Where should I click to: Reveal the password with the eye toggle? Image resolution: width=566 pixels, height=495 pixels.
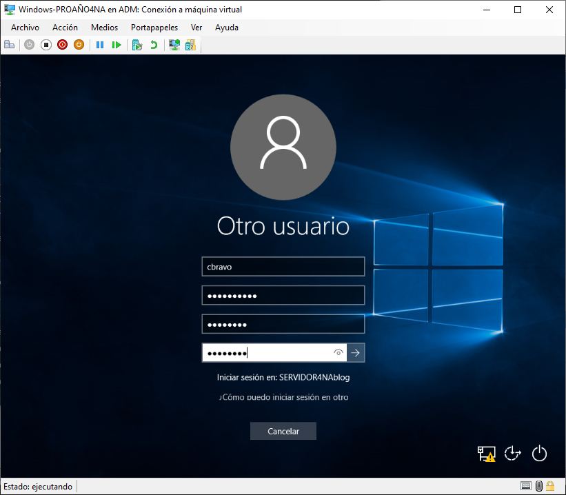click(x=338, y=352)
